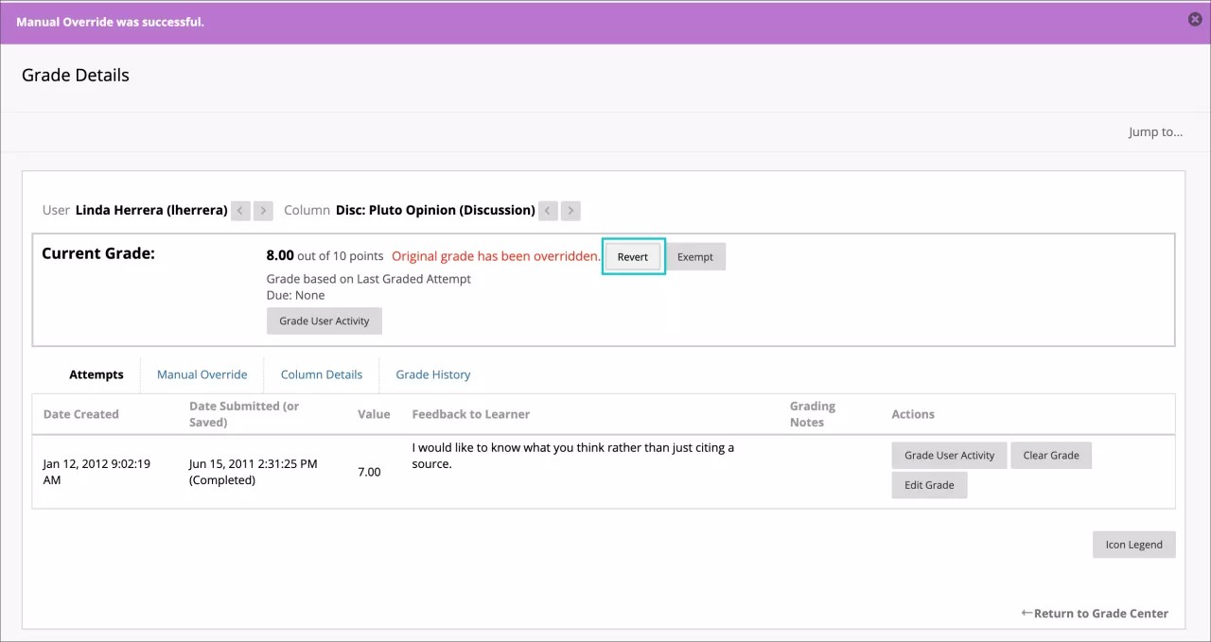
Task: Open the Jump to... menu
Action: 1154,132
